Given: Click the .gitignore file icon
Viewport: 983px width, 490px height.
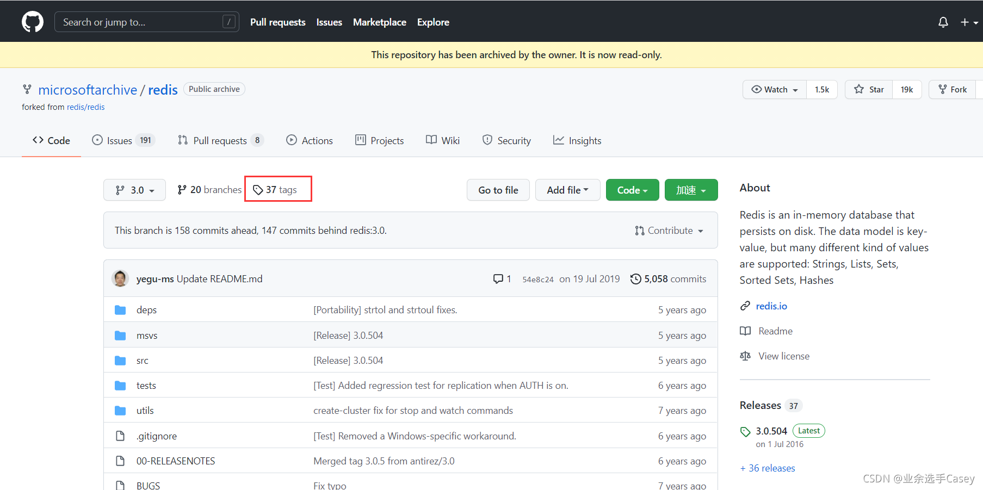Looking at the screenshot, I should pos(120,436).
